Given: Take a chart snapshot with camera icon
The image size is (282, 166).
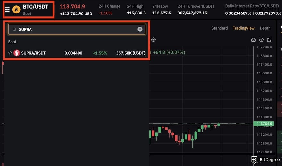Looking at the screenshot, I should (253, 40).
